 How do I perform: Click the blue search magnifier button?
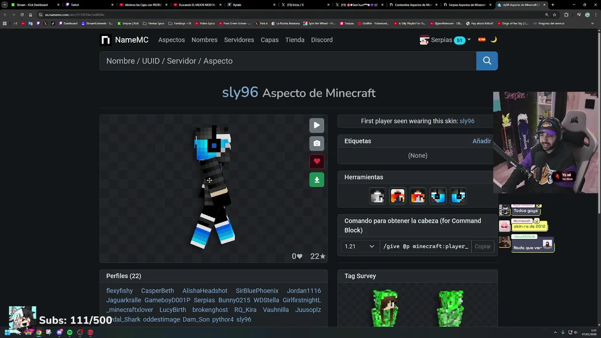click(x=487, y=61)
